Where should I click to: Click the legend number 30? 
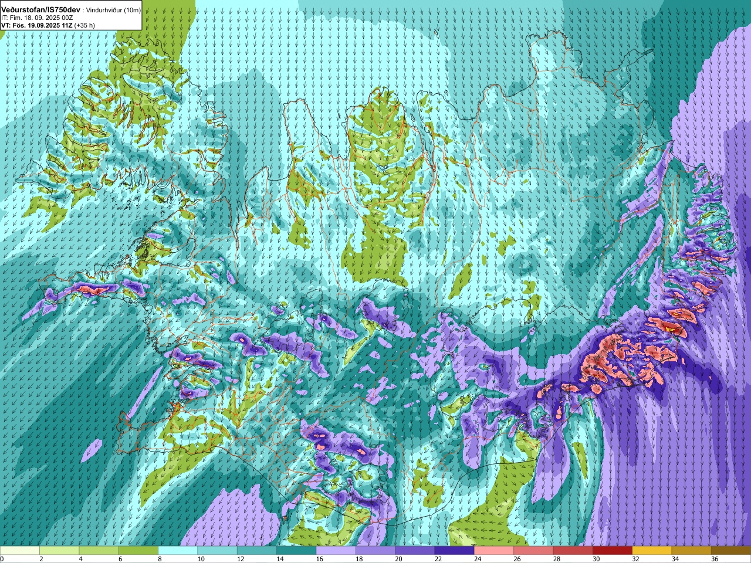click(x=596, y=559)
